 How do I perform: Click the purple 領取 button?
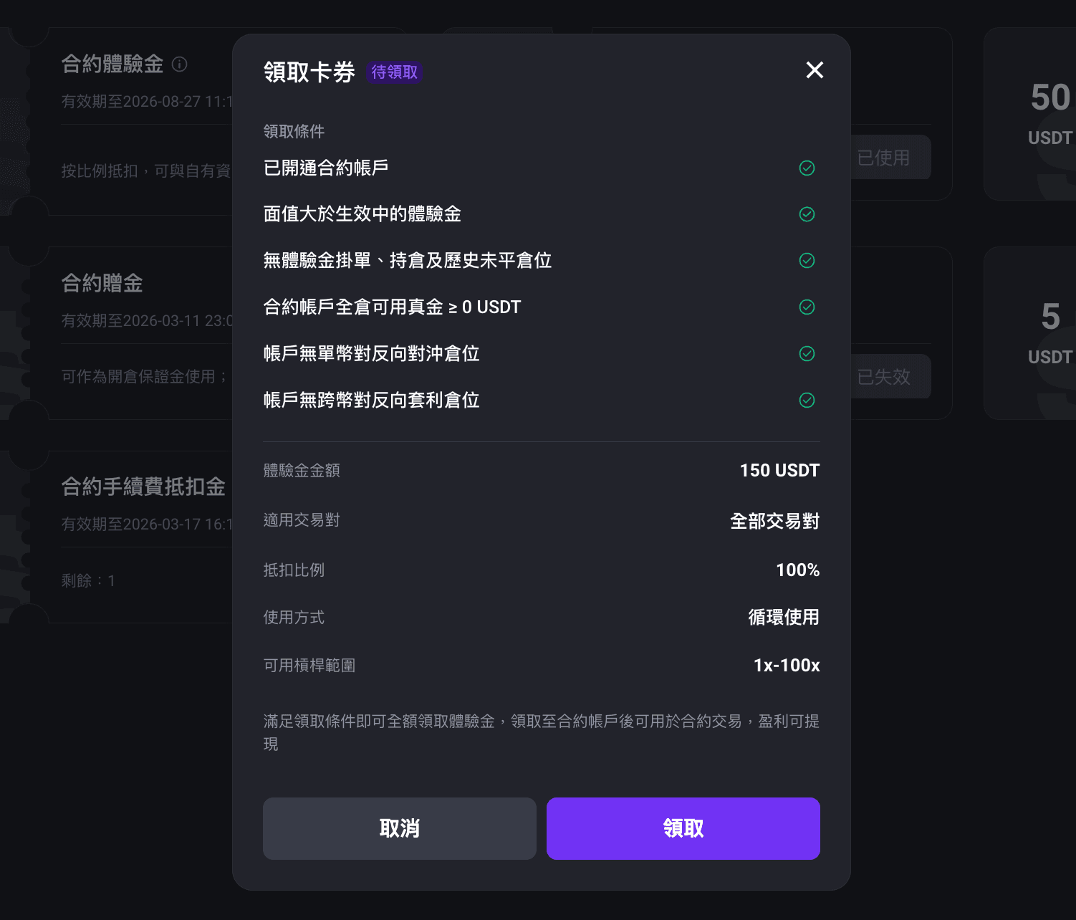tap(683, 828)
